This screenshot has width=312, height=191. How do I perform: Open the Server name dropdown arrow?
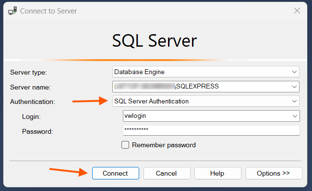pos(295,87)
